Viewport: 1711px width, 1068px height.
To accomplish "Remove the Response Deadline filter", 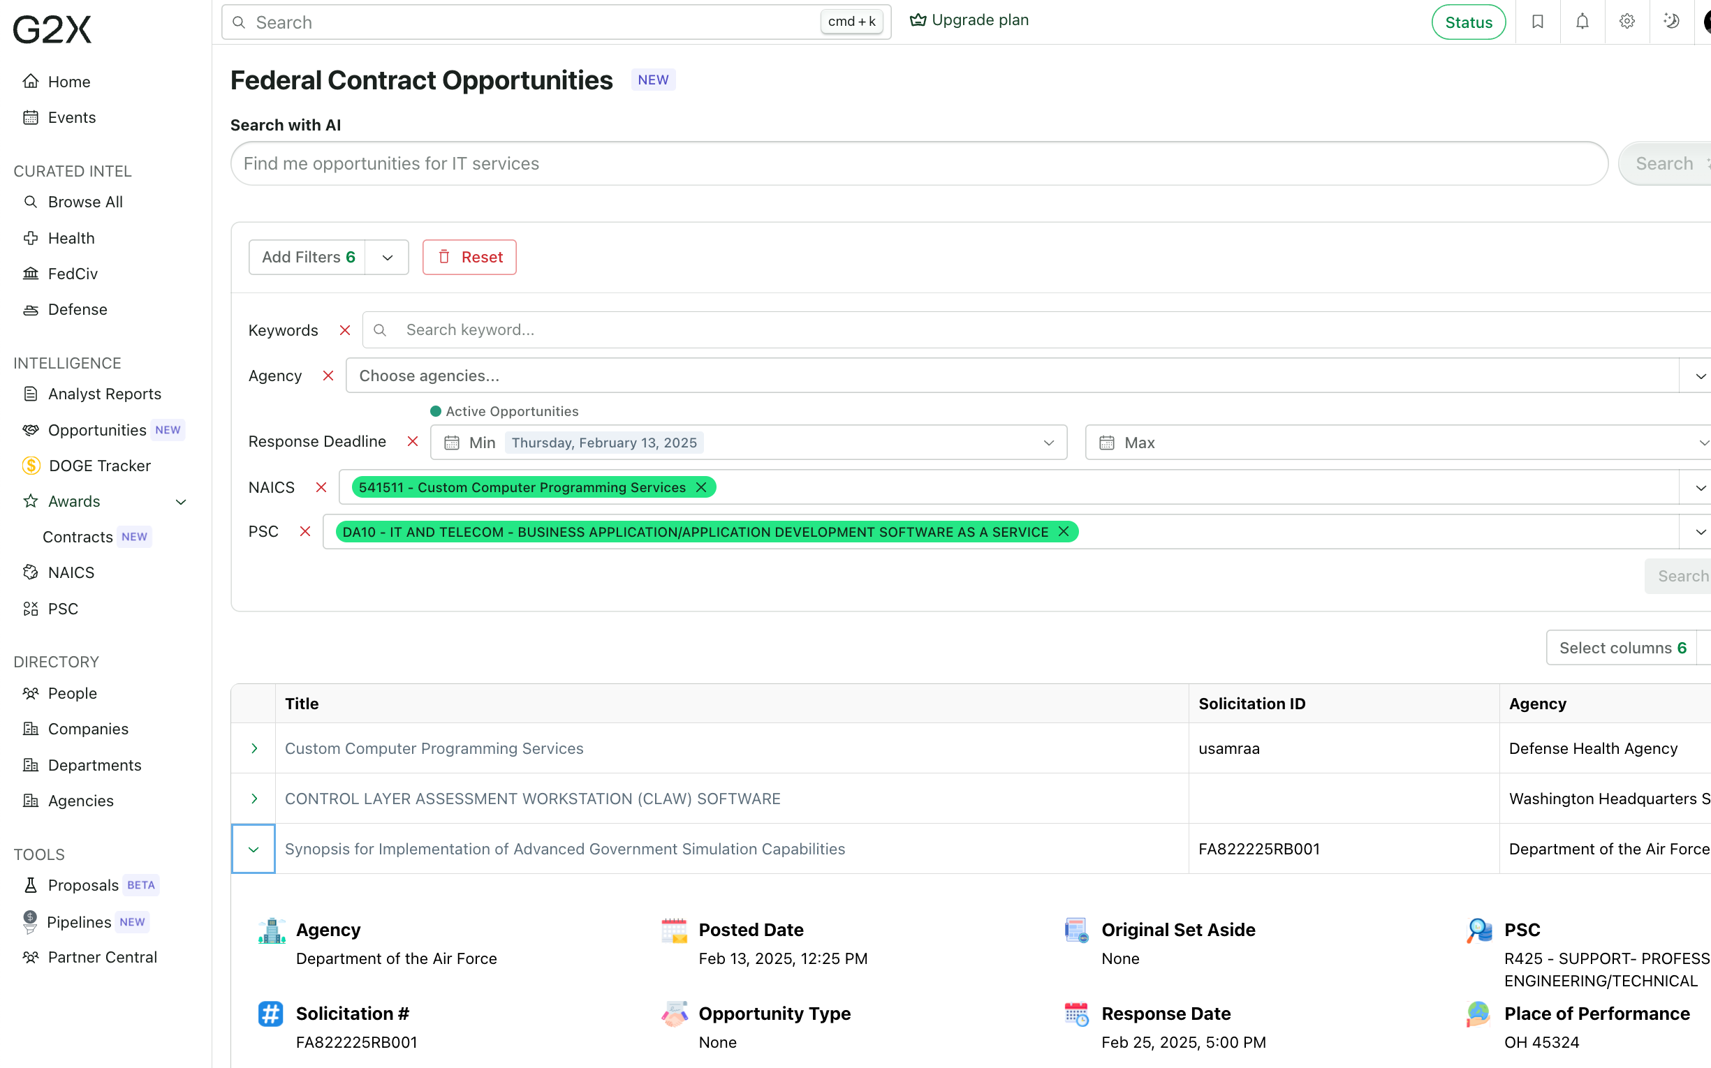I will pyautogui.click(x=413, y=441).
